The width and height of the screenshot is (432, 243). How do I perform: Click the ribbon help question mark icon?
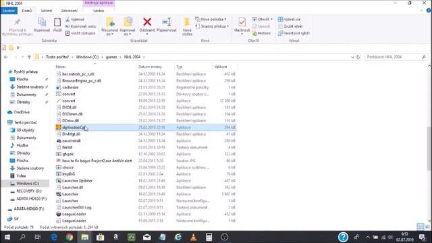coord(429,11)
